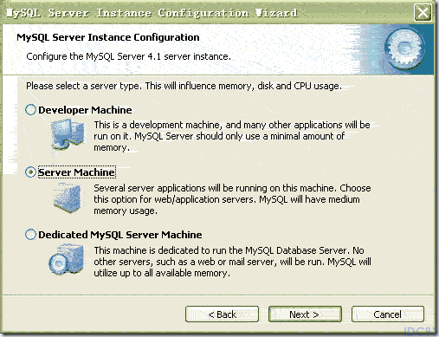Click the 'This is a development machine' description
This screenshot has height=337, width=439.
coord(232,136)
